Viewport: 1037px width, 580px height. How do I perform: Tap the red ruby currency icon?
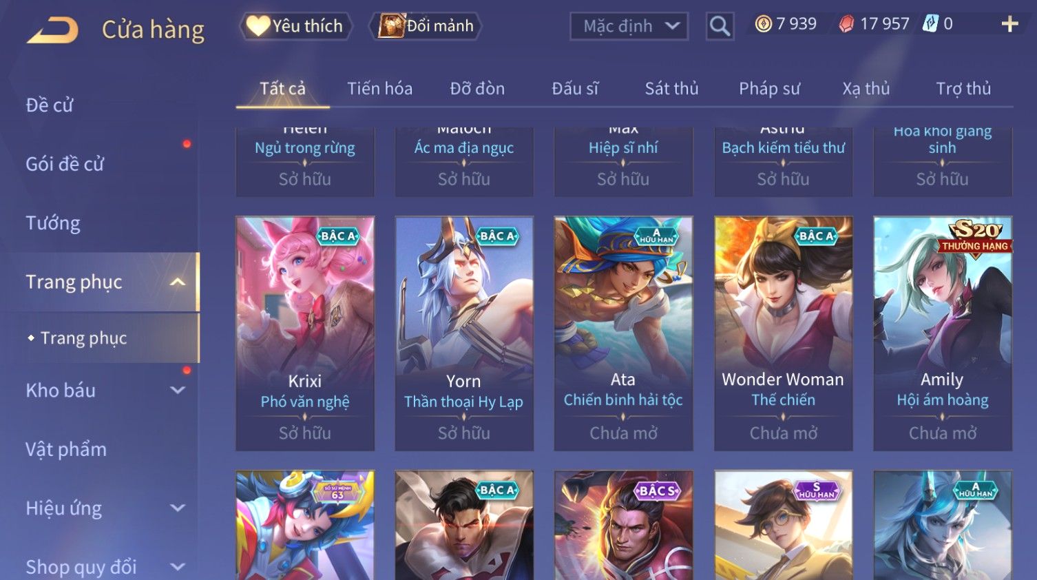tap(846, 24)
